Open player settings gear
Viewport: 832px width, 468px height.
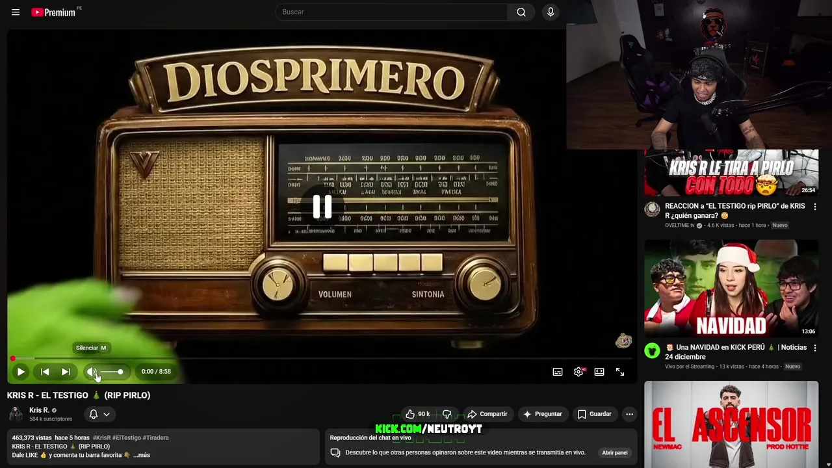[578, 372]
